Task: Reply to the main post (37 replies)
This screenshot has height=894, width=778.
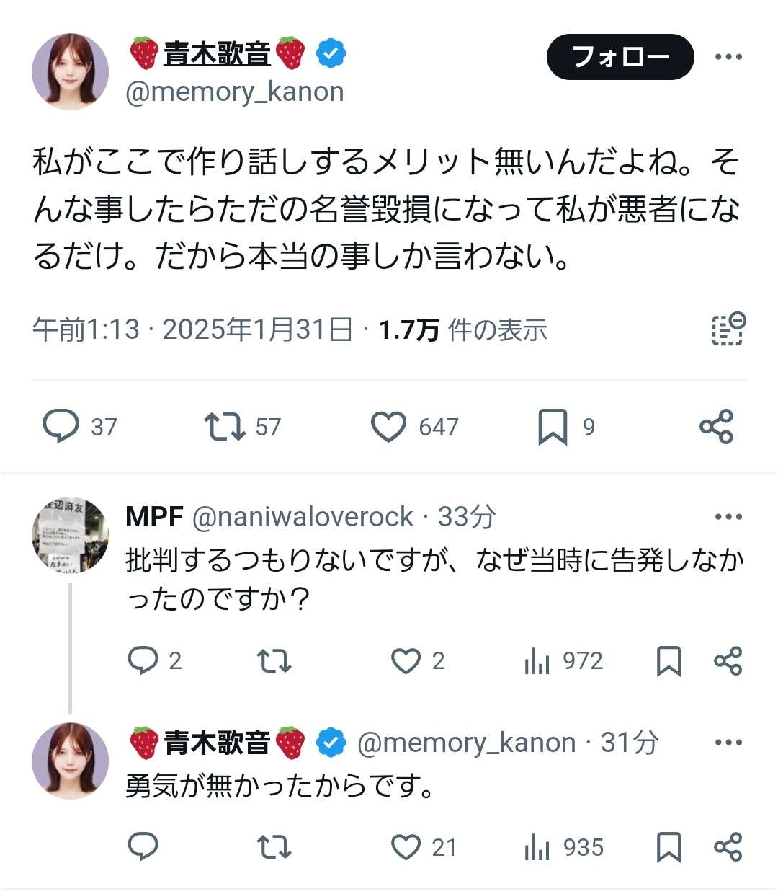Action: (x=61, y=426)
